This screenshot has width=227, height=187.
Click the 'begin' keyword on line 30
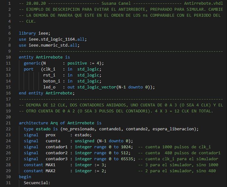pyautogui.click(x=25, y=177)
